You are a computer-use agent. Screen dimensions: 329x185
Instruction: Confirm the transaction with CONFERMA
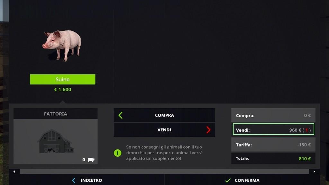click(x=242, y=180)
